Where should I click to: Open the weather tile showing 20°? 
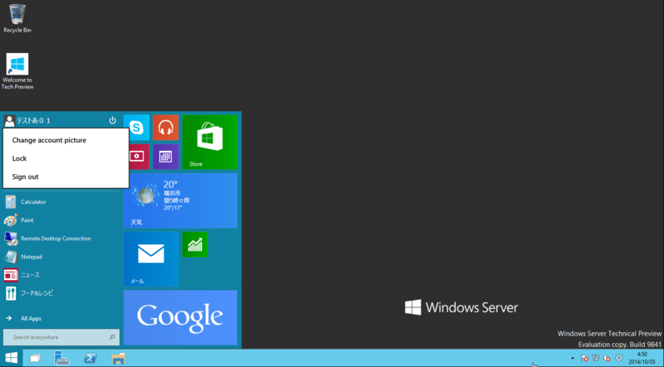tap(180, 200)
